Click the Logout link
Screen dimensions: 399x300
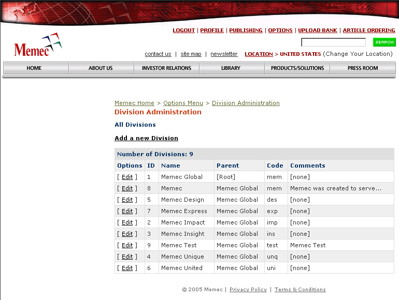(183, 31)
